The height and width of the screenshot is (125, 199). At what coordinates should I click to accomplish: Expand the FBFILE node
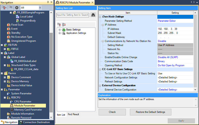click(x=5, y=49)
